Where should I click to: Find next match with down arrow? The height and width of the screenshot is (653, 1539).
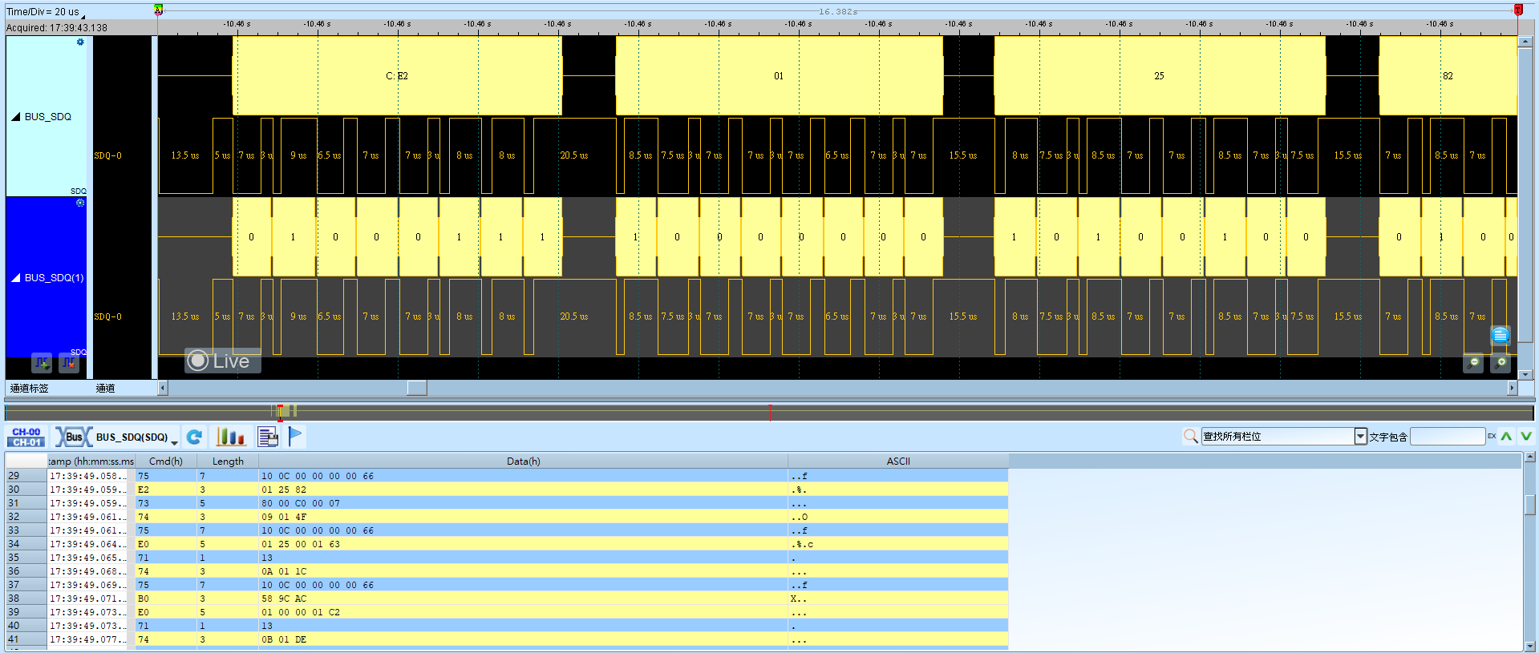(x=1525, y=436)
